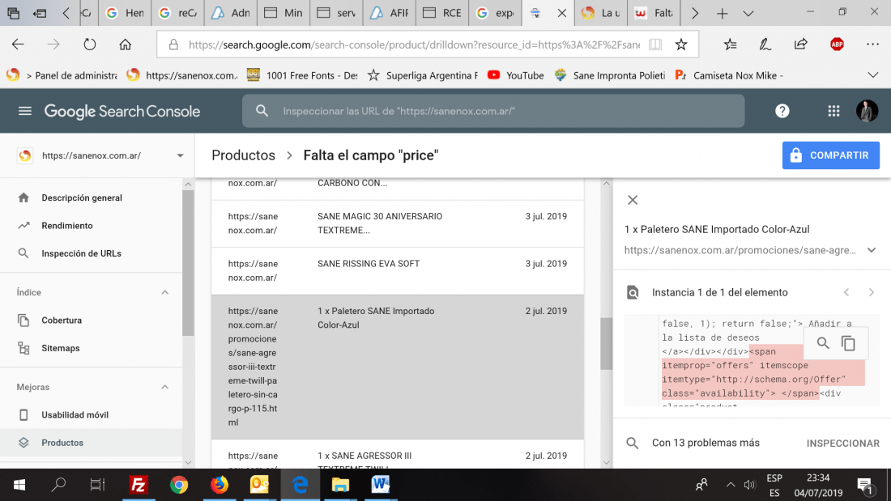The height and width of the screenshot is (501, 891).
Task: Open Superliga Argentina bookmark
Action: (x=423, y=75)
